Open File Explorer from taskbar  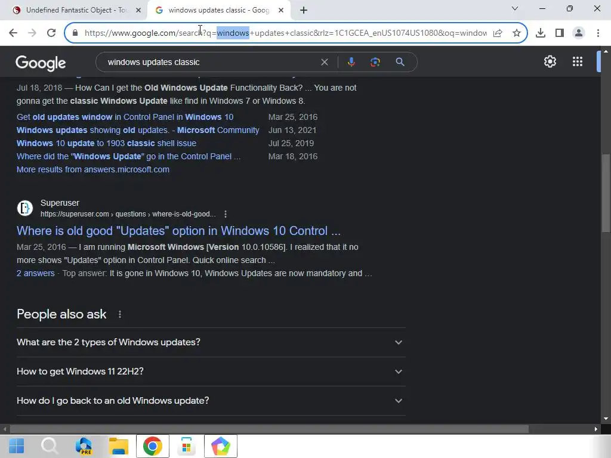point(119,446)
